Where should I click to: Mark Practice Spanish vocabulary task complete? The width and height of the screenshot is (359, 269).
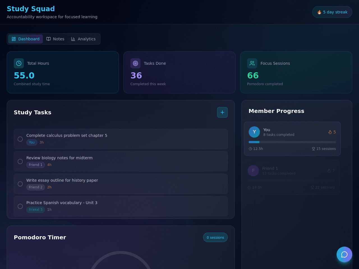pos(20,206)
